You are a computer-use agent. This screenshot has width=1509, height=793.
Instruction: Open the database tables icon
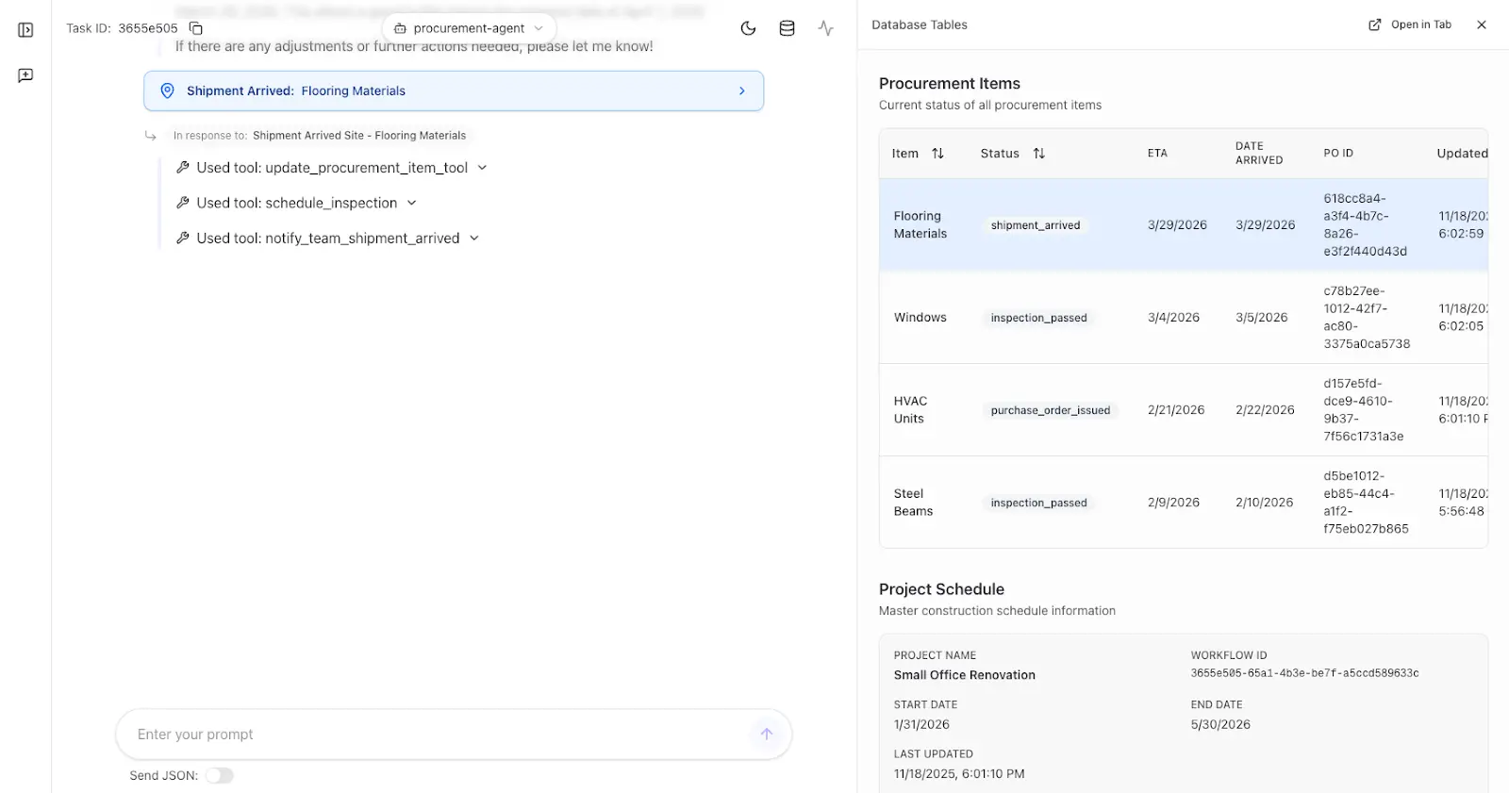[x=787, y=28]
